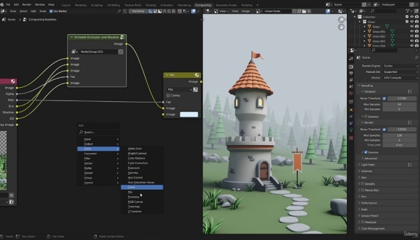The width and height of the screenshot is (420, 240).
Task: Open the Feature Set Supported dropdown
Action: 401,72
